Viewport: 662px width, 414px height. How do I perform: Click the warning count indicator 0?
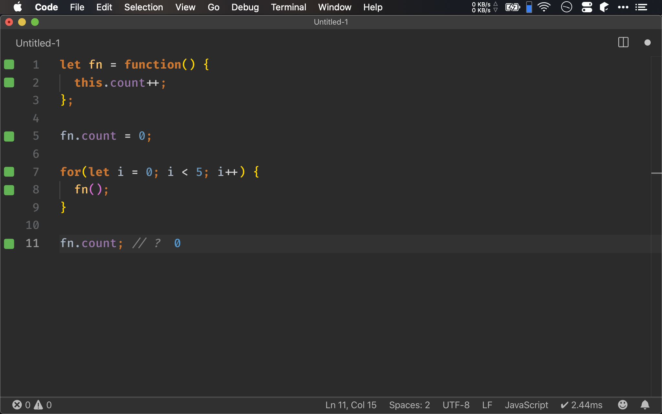[48, 405]
